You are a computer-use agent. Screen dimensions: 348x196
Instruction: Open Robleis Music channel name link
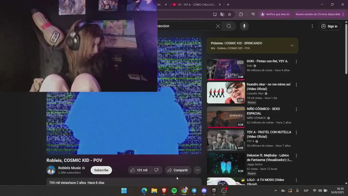(70, 168)
